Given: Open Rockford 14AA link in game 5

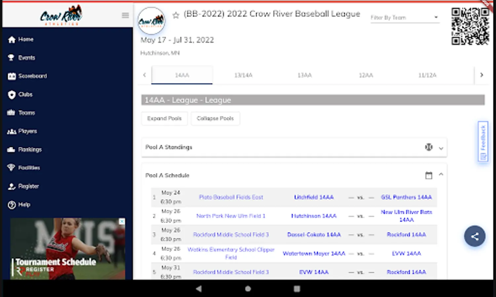Looking at the screenshot, I should click(x=406, y=272).
